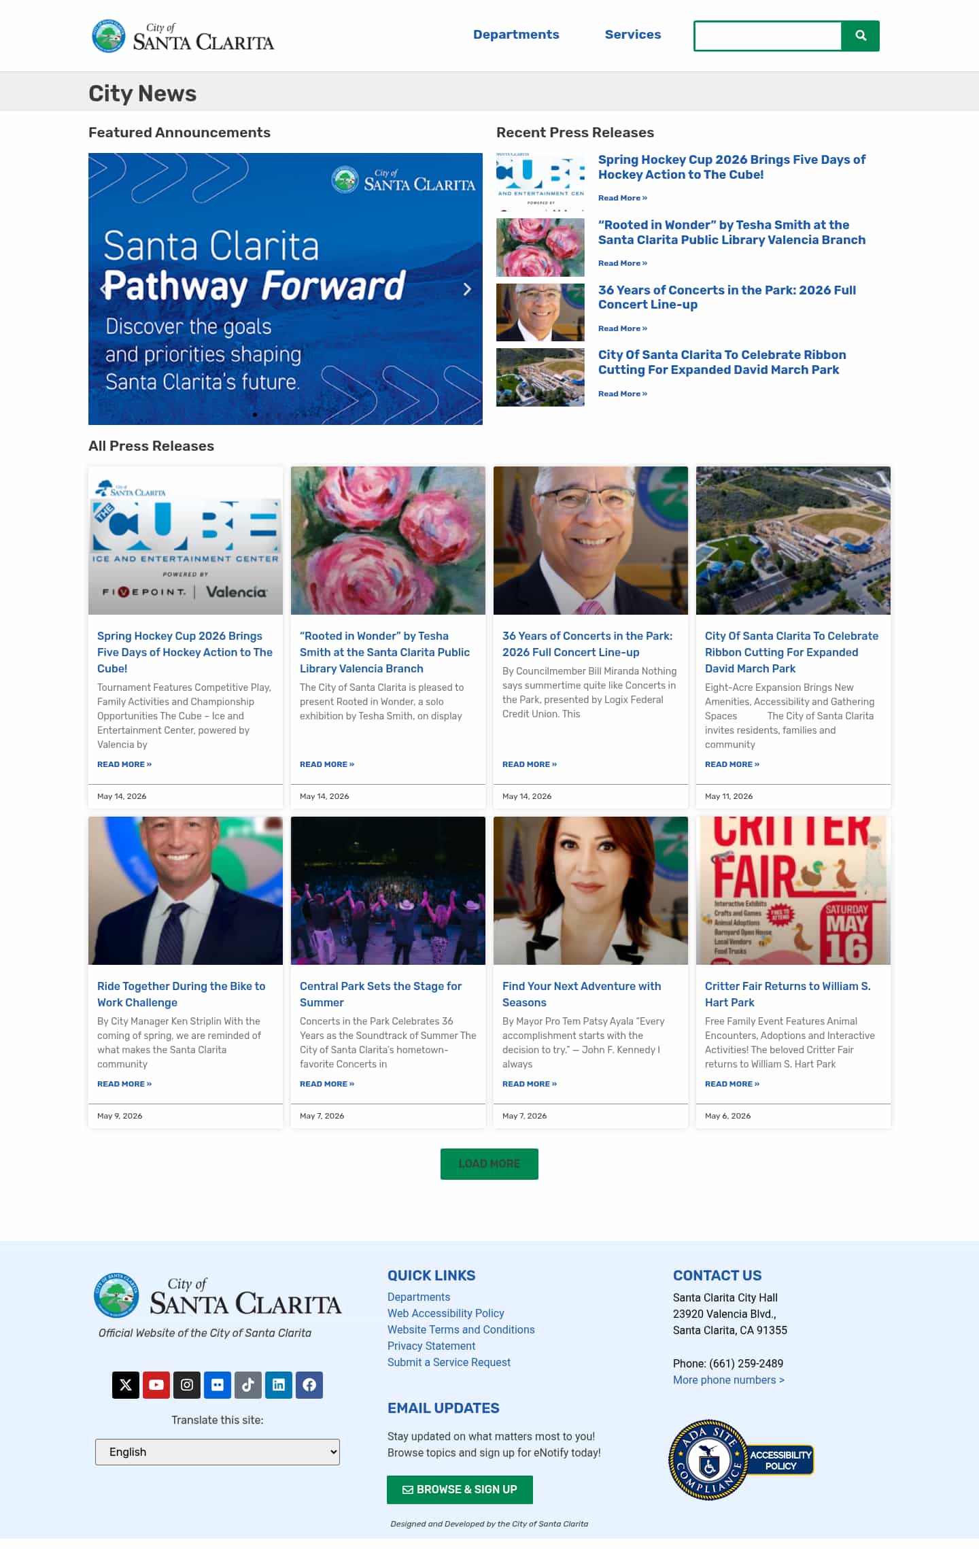
Task: Click the footer City of Santa Clarita logo
Action: pyautogui.click(x=218, y=1295)
